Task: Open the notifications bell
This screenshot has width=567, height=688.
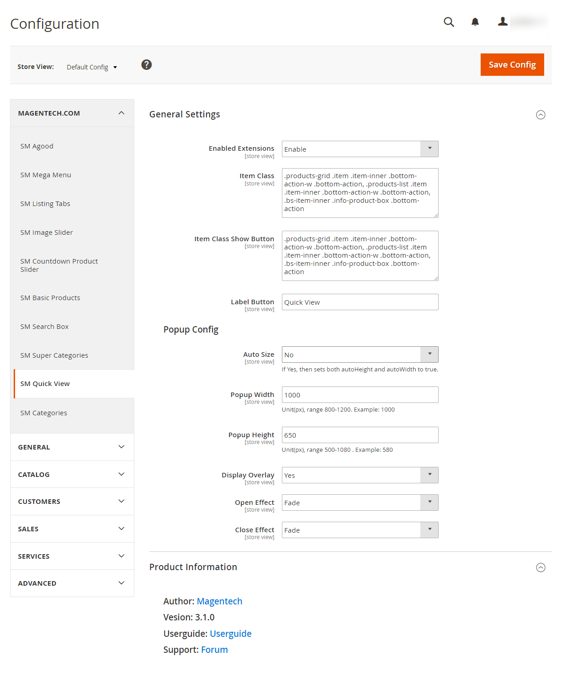Action: pos(475,22)
